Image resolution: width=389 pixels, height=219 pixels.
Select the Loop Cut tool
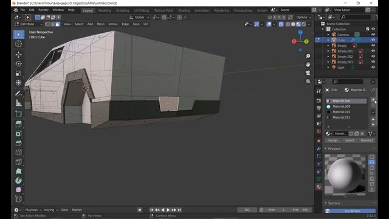click(x=19, y=153)
